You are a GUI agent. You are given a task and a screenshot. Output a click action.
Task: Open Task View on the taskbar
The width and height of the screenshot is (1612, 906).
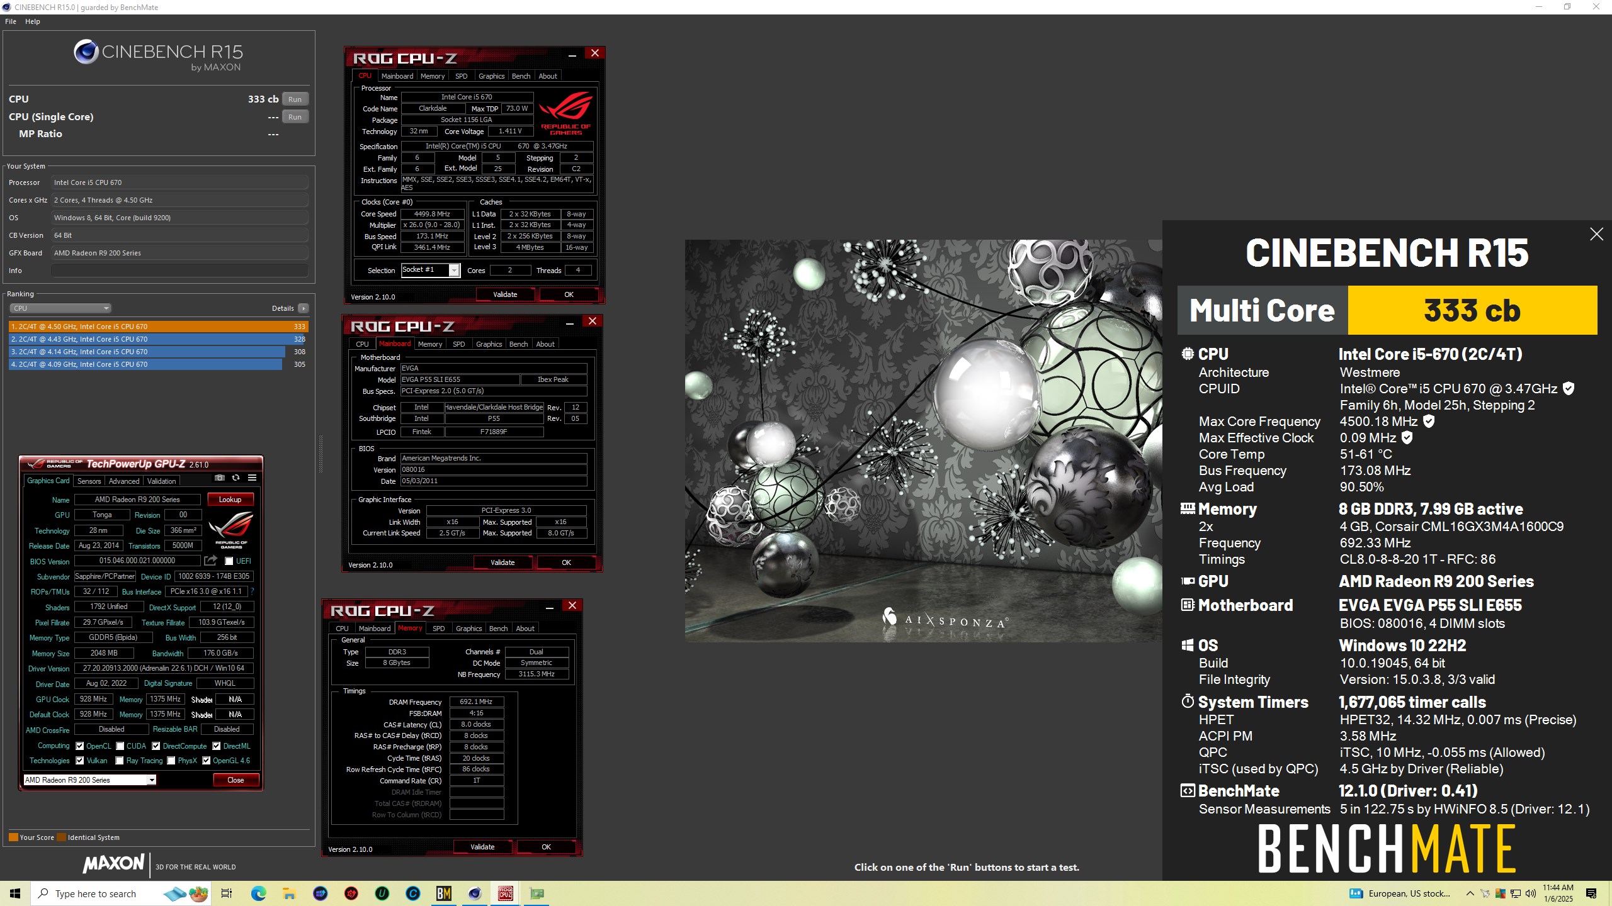tap(227, 893)
